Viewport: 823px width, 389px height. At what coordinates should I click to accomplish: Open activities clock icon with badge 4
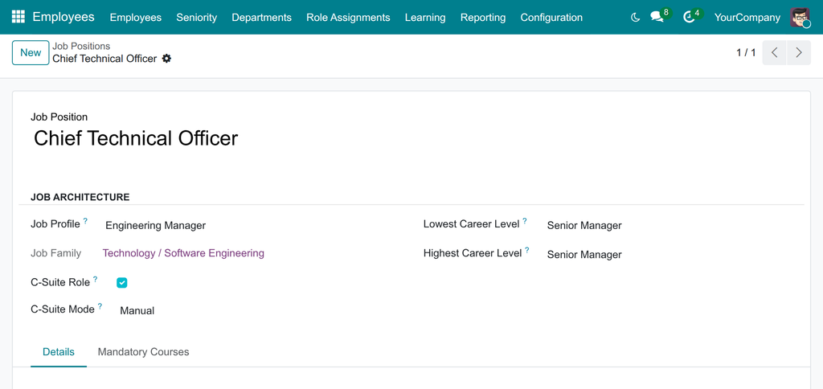coord(692,16)
